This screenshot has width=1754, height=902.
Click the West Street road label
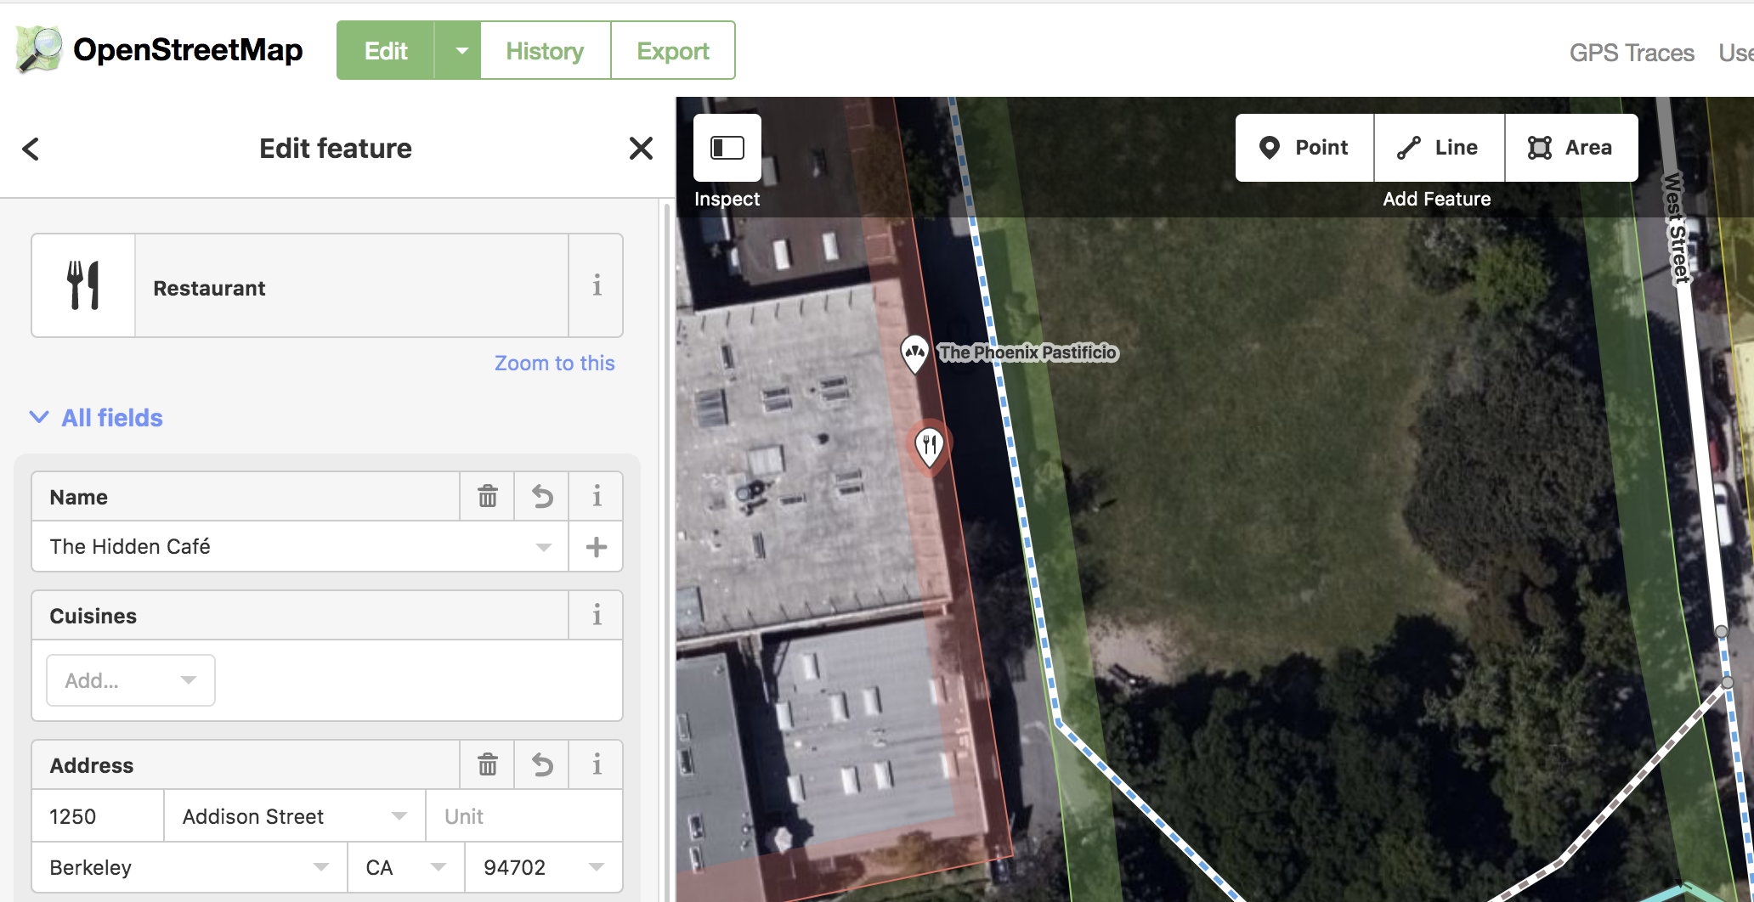(1676, 228)
